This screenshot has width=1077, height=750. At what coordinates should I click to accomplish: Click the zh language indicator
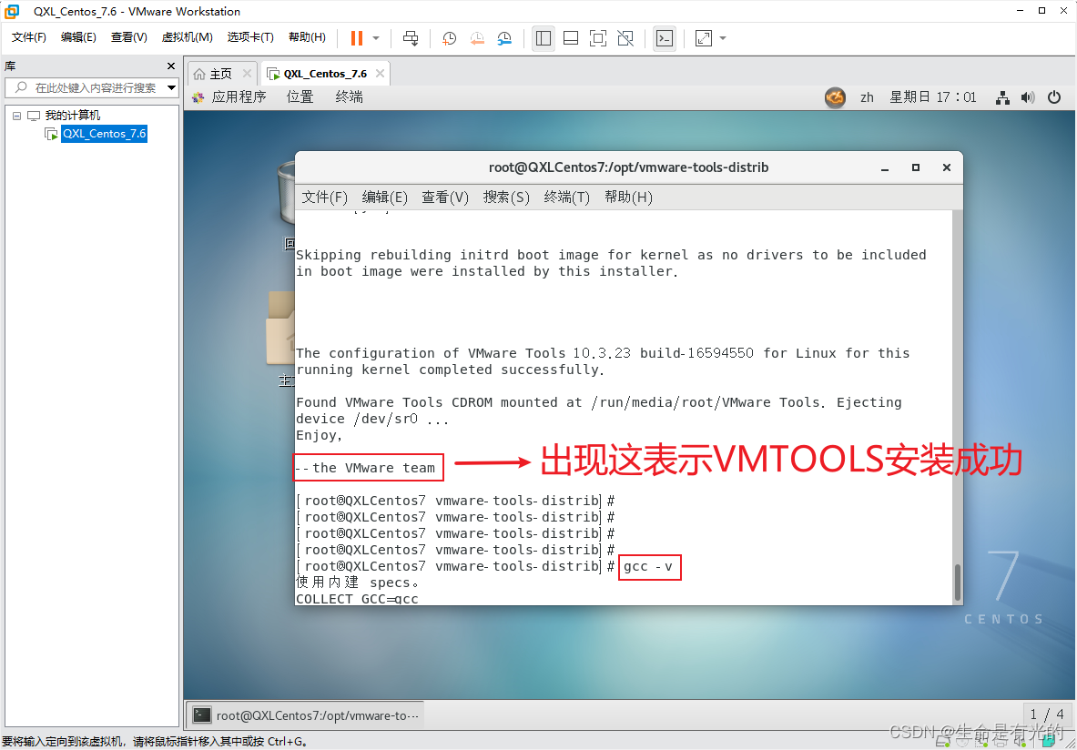(x=867, y=97)
